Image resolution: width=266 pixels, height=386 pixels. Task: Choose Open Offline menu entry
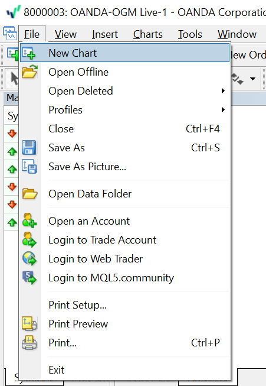pyautogui.click(x=125, y=72)
